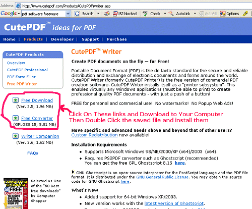Open the dropdown arrow next to AutoLink
The image size is (252, 209).
195,14
